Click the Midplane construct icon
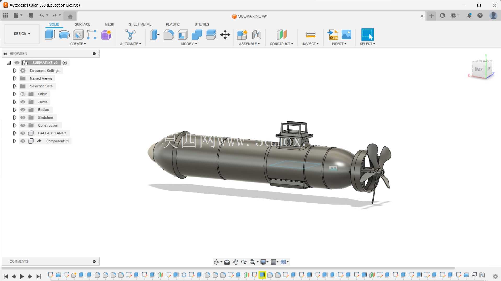The image size is (501, 281). (282, 34)
